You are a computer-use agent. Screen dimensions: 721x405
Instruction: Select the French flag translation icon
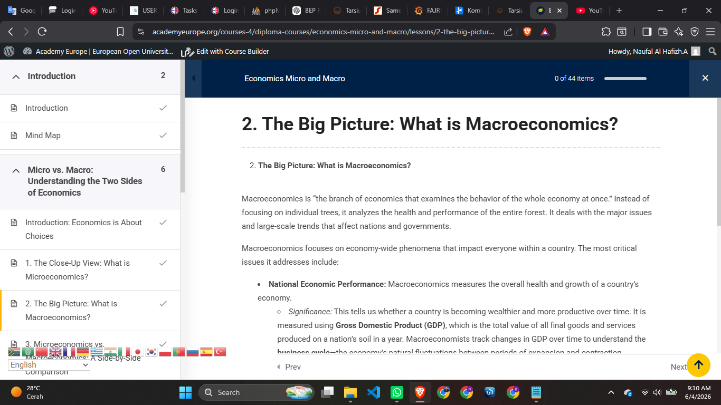point(69,352)
